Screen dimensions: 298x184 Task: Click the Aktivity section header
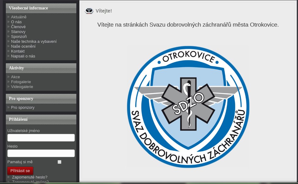41,68
